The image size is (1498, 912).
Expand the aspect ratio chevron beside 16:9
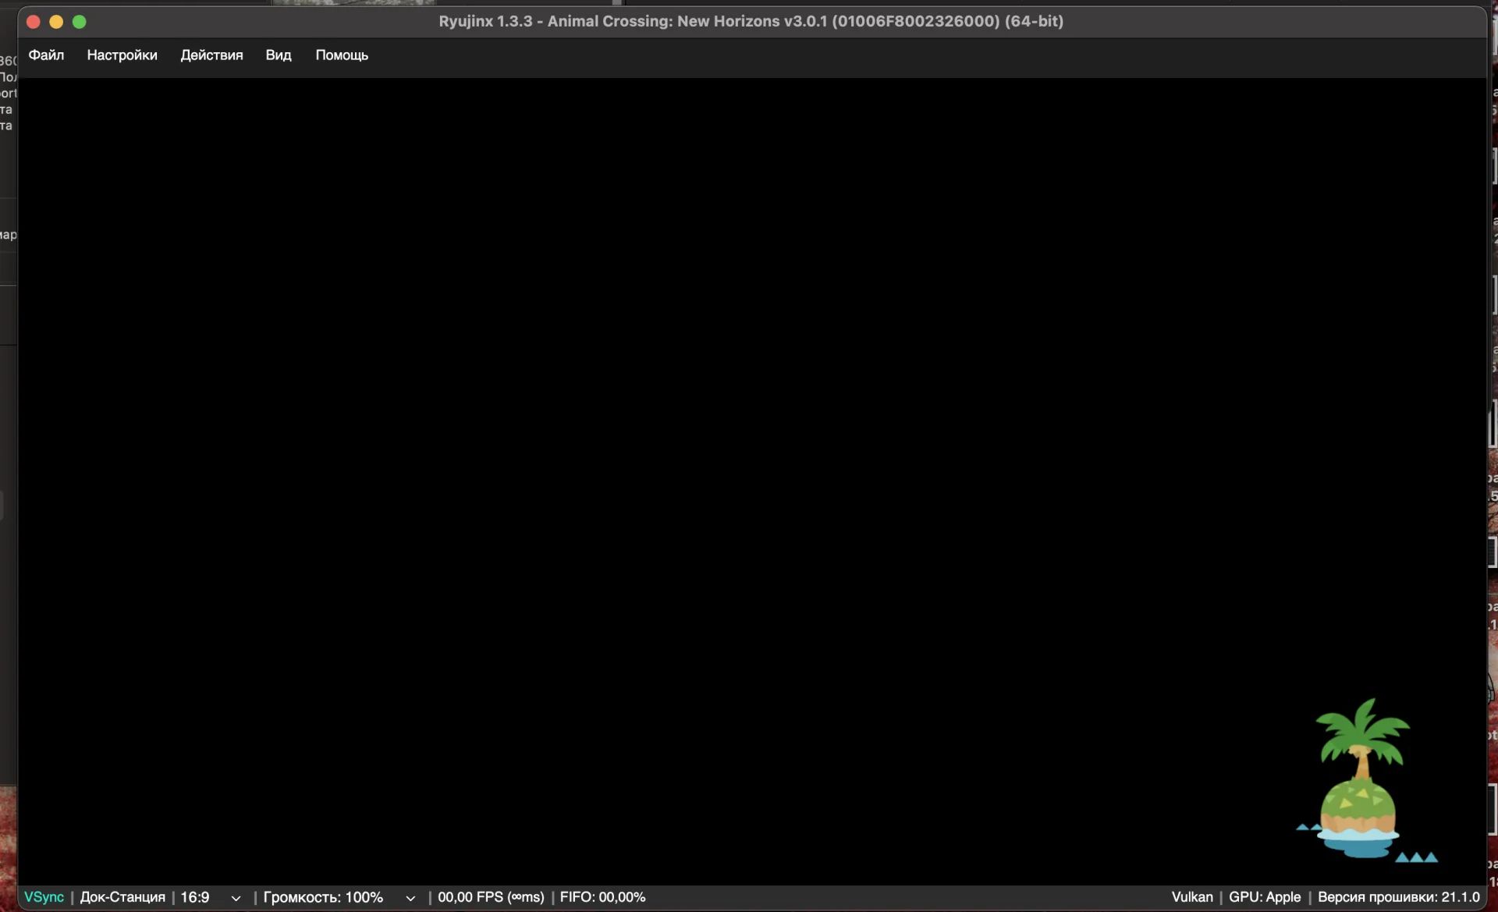pyautogui.click(x=236, y=898)
